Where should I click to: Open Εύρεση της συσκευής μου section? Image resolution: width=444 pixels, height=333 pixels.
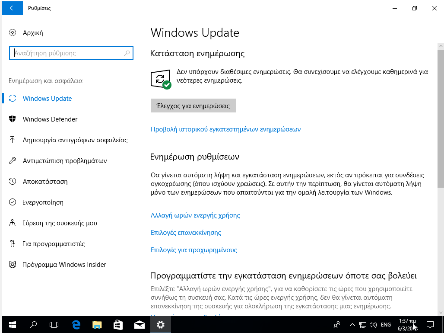tap(60, 223)
